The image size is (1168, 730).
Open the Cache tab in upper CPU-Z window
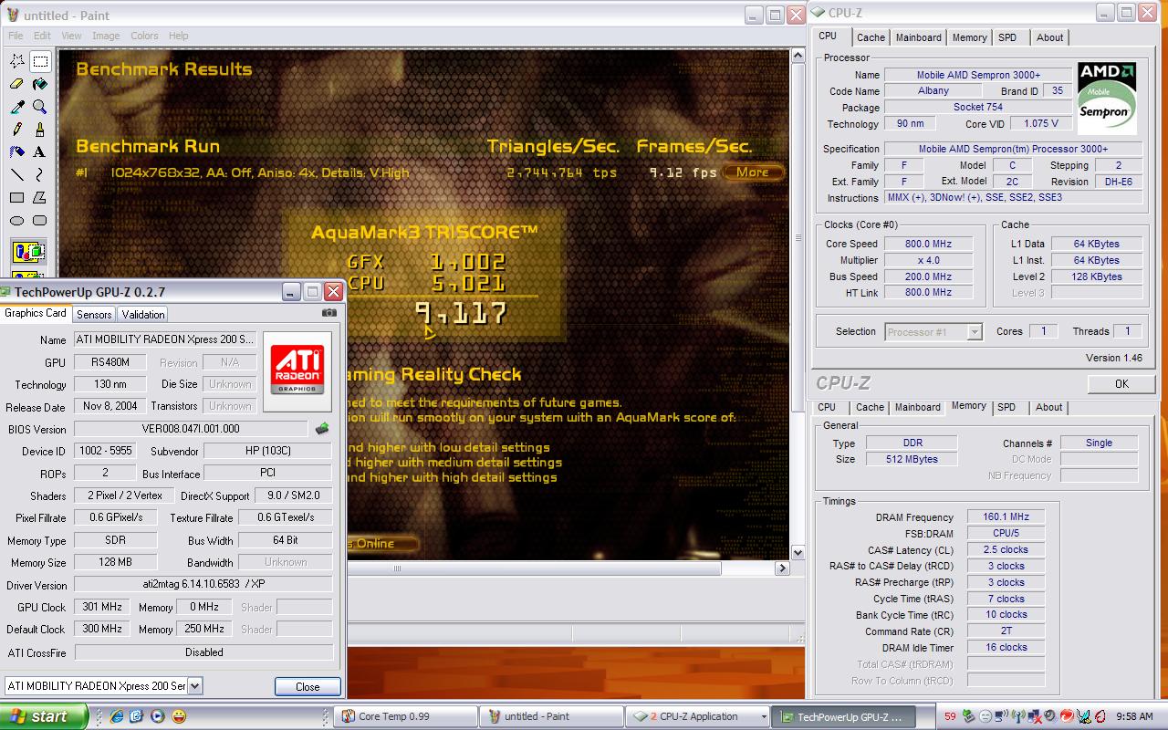pyautogui.click(x=871, y=37)
